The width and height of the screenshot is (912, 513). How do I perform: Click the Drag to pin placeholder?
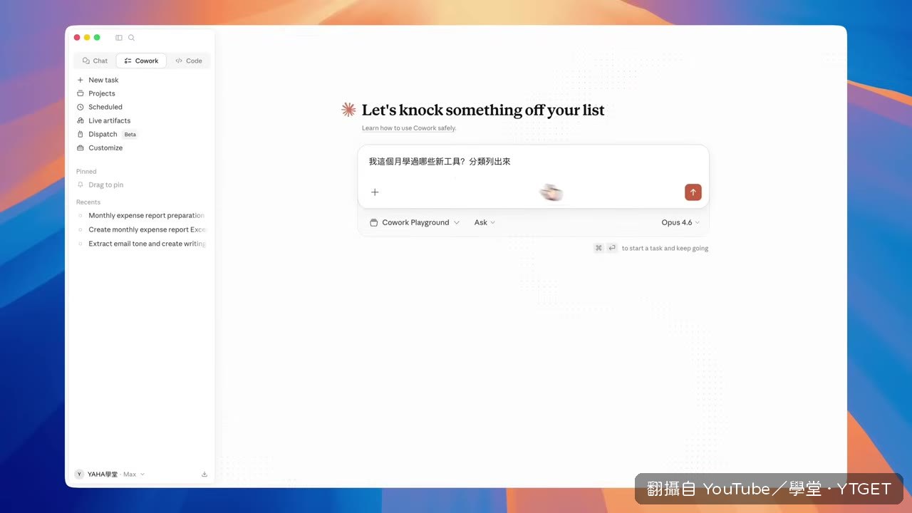click(100, 185)
